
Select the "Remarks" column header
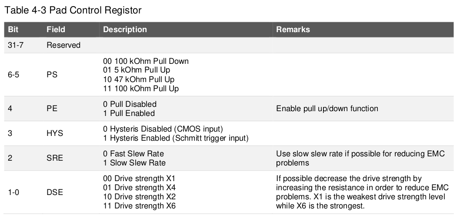point(293,30)
